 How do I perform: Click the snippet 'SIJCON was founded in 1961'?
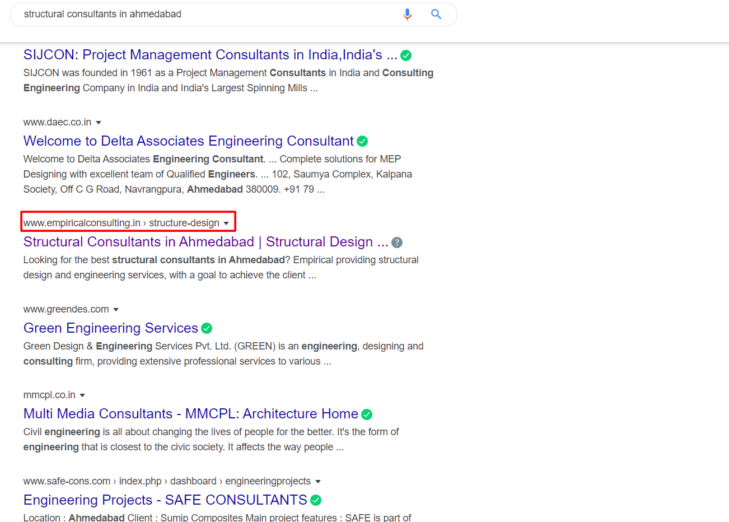pyautogui.click(x=228, y=81)
